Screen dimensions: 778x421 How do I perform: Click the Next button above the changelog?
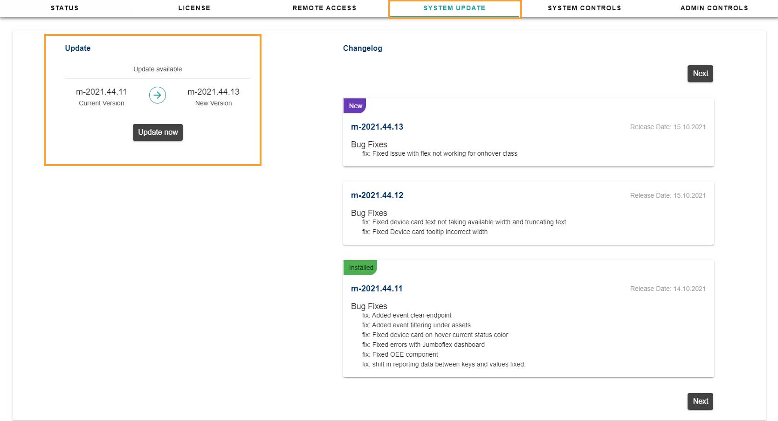coord(700,74)
